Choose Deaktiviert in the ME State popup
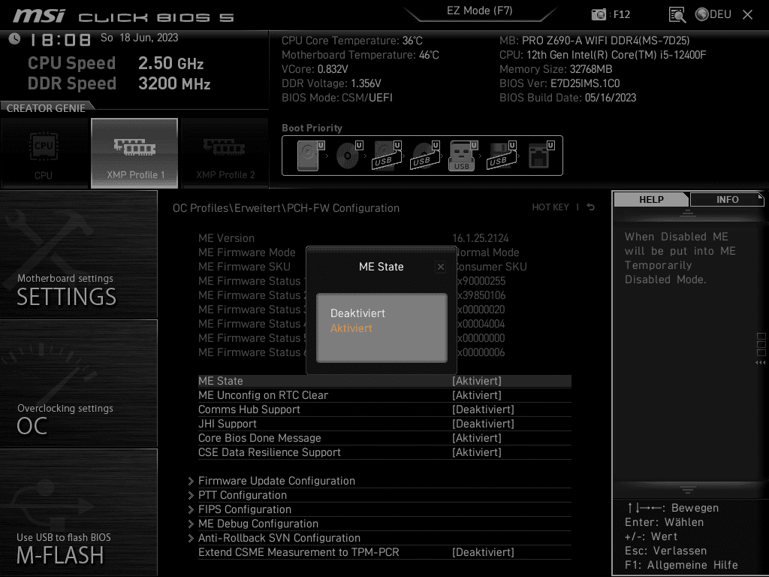This screenshot has height=577, width=769. tap(357, 313)
